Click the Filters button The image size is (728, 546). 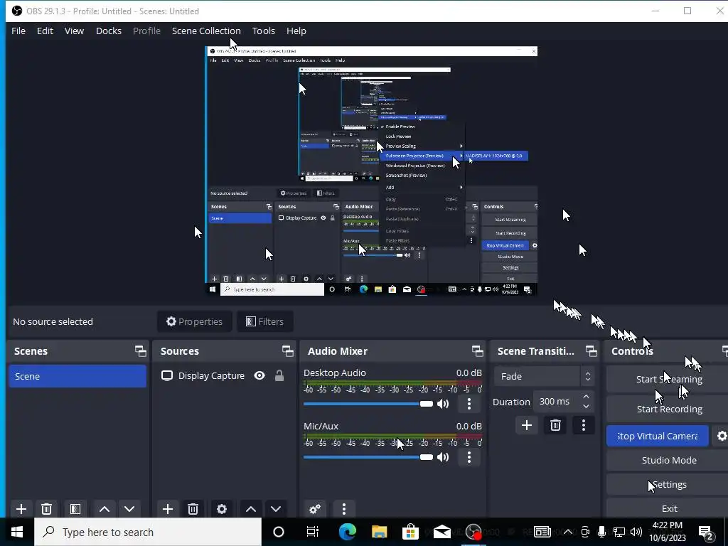tap(264, 321)
